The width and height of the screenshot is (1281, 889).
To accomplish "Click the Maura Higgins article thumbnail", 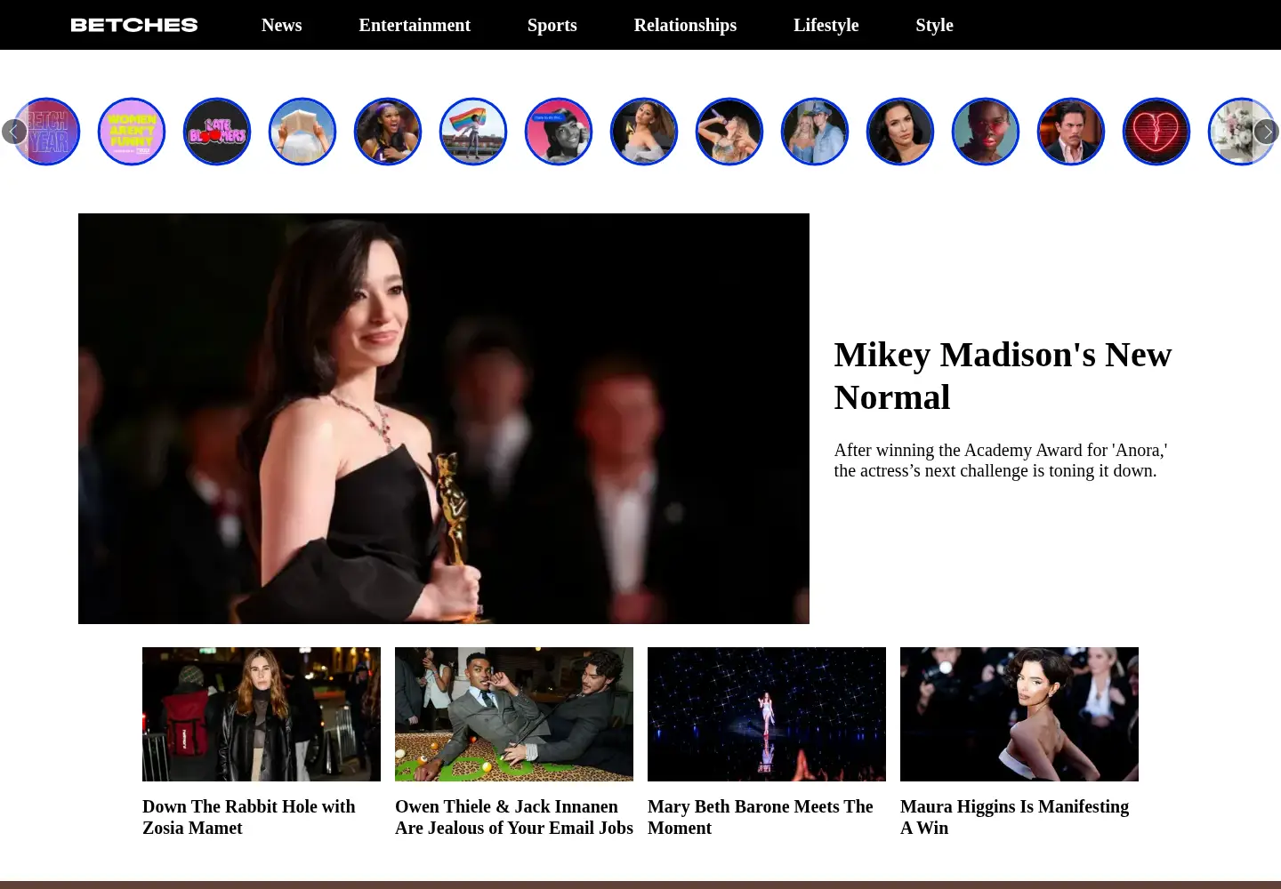I will 1019,714.
